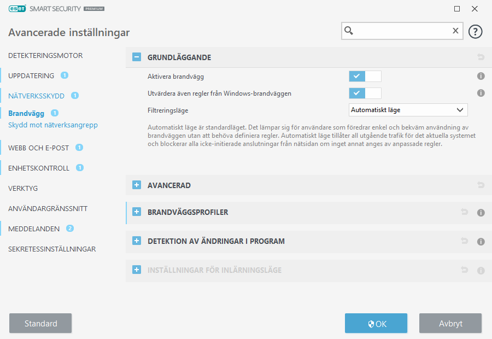Click revert arrow in BRANDVÄGGSPROFILER row

[x=464, y=212]
